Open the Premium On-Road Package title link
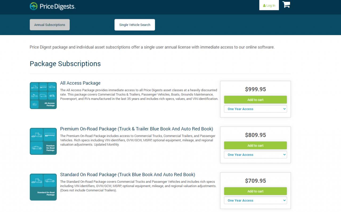This screenshot has width=341, height=212. [x=136, y=129]
